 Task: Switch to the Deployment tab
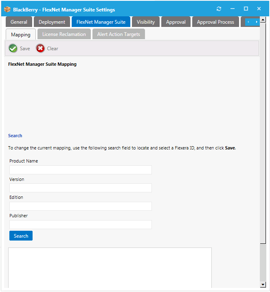(x=52, y=22)
